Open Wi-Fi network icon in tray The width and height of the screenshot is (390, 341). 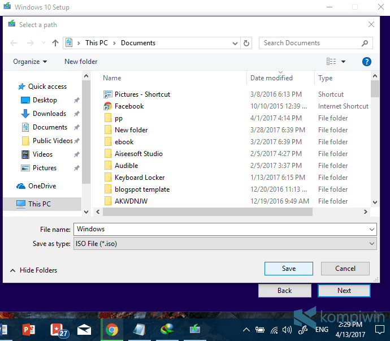[x=274, y=330]
